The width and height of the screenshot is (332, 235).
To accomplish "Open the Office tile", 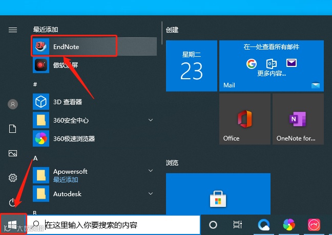I will [x=245, y=119].
